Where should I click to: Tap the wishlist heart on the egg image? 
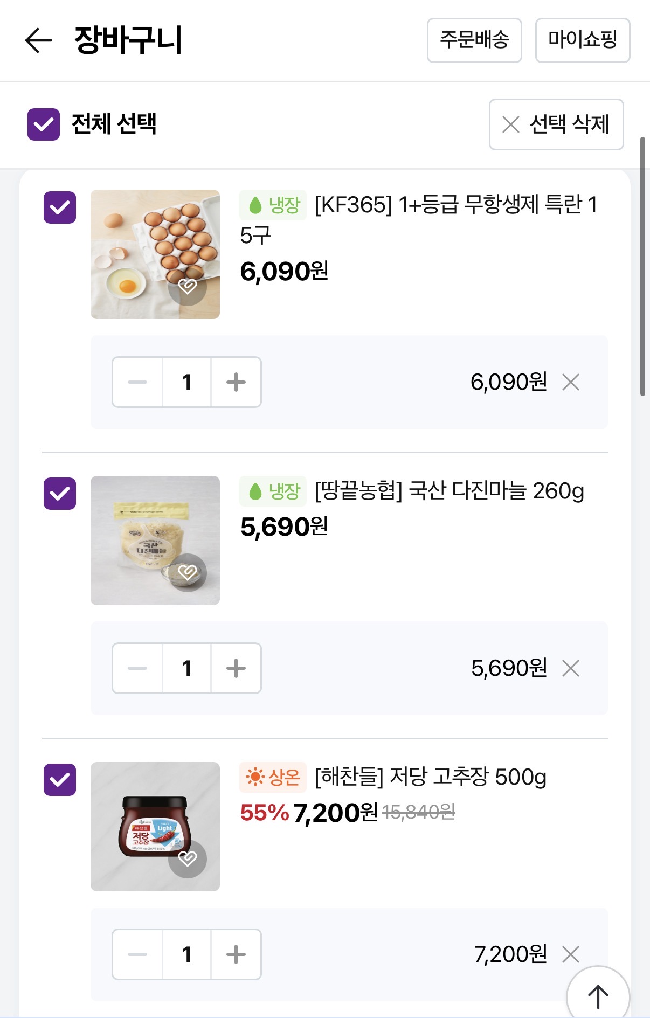point(187,286)
